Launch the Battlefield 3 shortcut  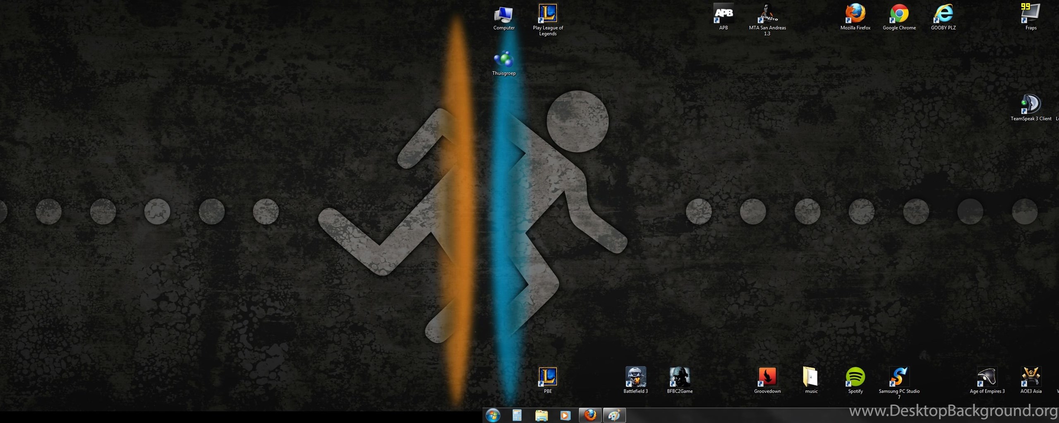click(x=635, y=380)
